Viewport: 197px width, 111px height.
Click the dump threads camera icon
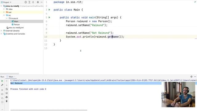pyautogui.click(x=2, y=94)
